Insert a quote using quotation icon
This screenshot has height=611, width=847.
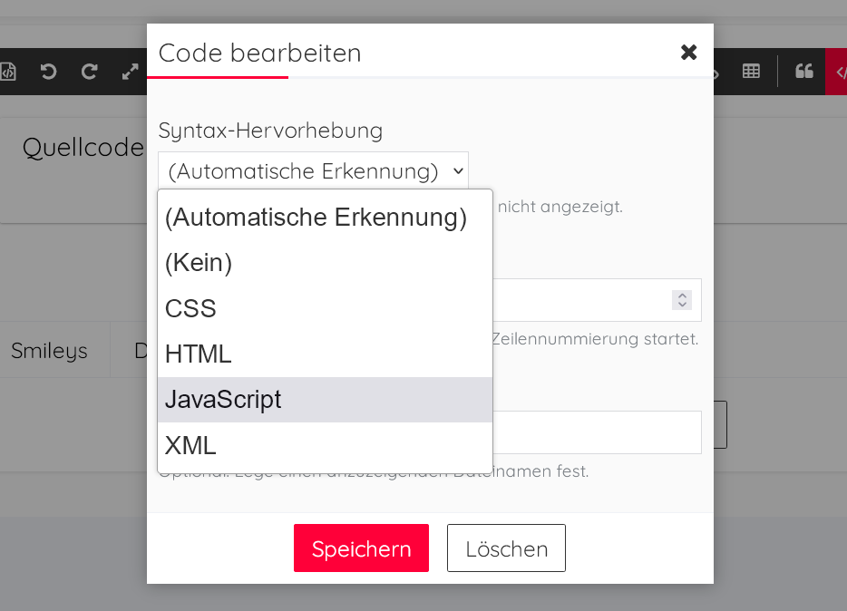coord(803,72)
